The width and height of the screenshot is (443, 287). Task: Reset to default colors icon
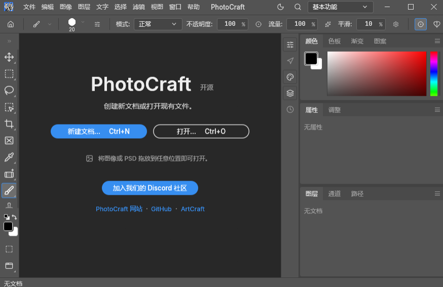pos(6,217)
